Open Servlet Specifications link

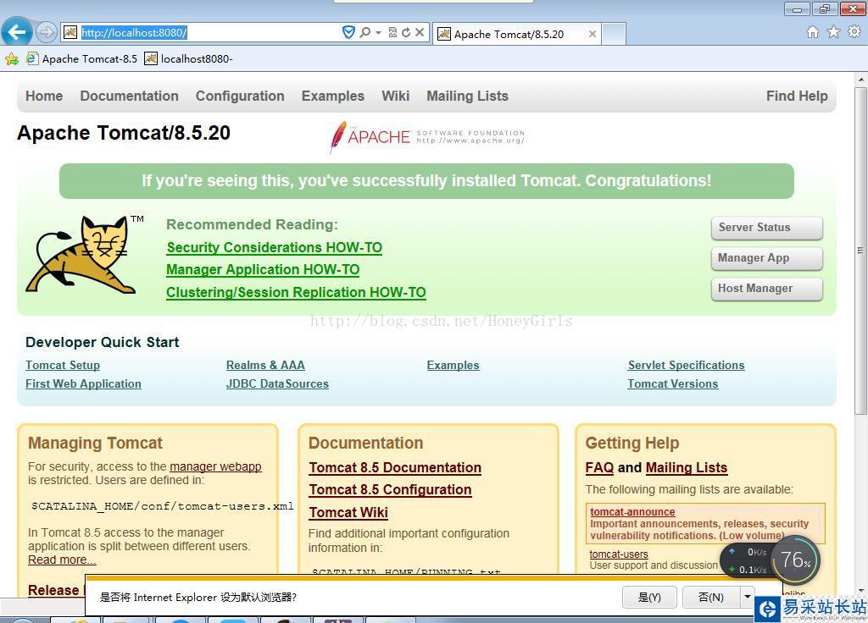(686, 366)
